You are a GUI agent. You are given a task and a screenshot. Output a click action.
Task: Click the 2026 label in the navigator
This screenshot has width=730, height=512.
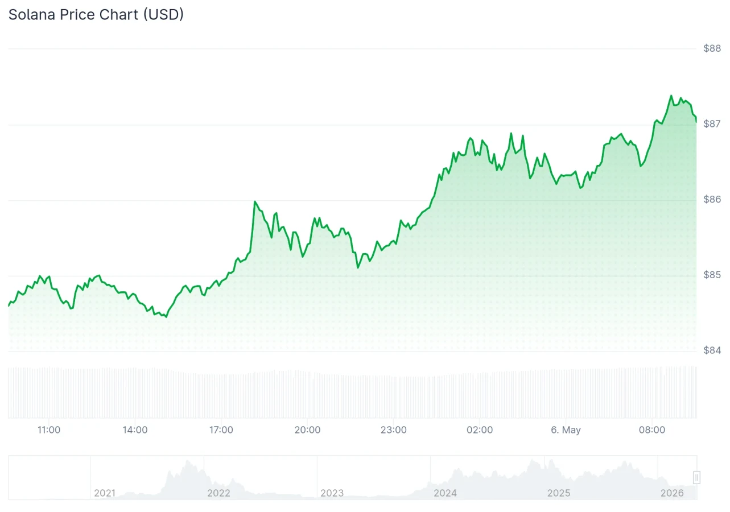click(673, 493)
